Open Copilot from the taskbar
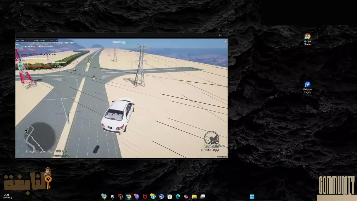Viewport: 357px width, 201px height. [186, 197]
